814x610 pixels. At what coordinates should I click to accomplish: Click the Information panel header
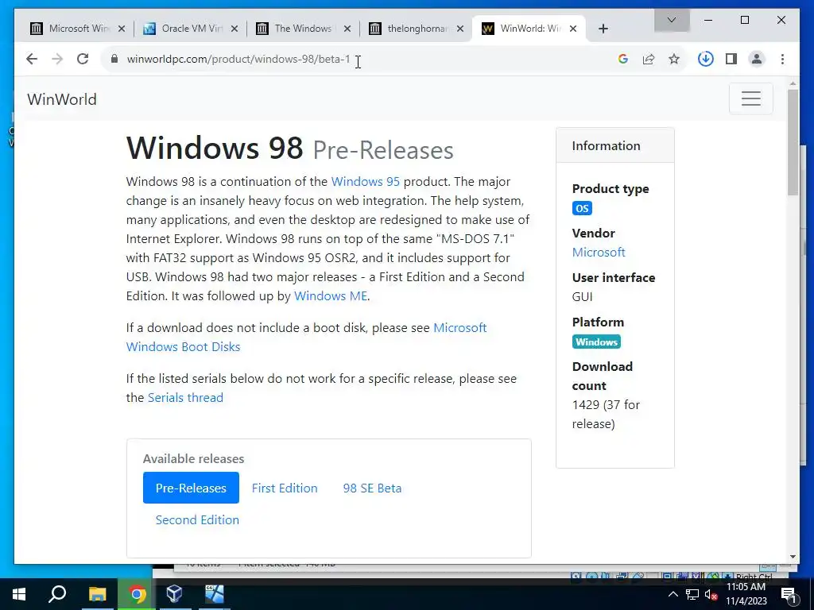[x=615, y=146]
